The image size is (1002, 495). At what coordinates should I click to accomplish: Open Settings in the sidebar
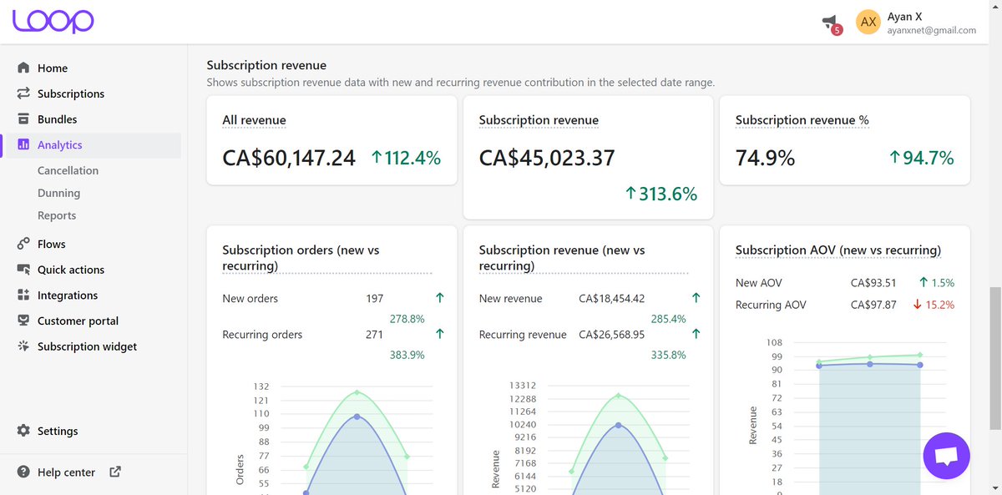[58, 432]
